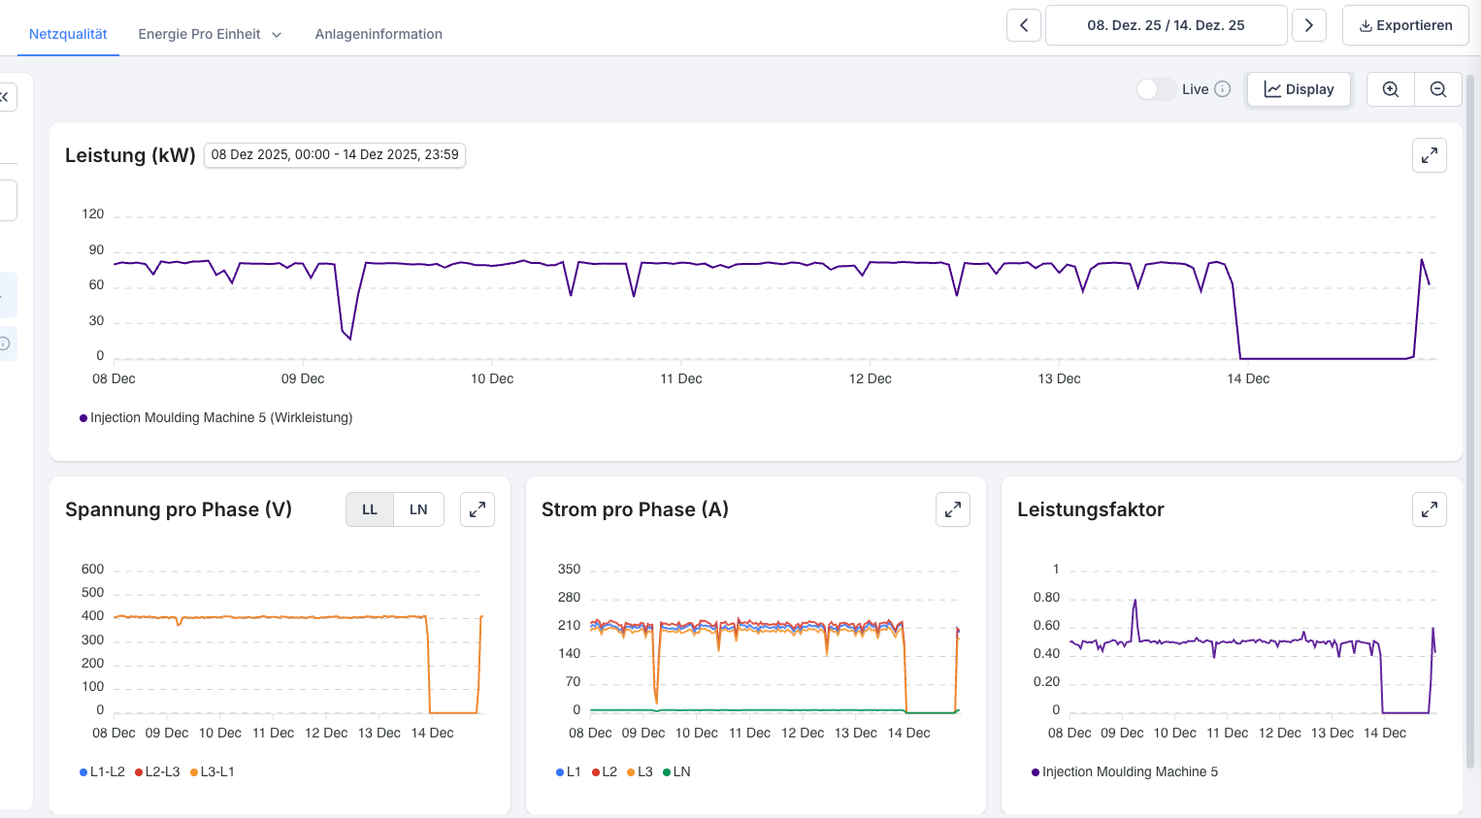The height and width of the screenshot is (818, 1481).
Task: Switch to the Netzqualität tab
Action: coord(68,34)
